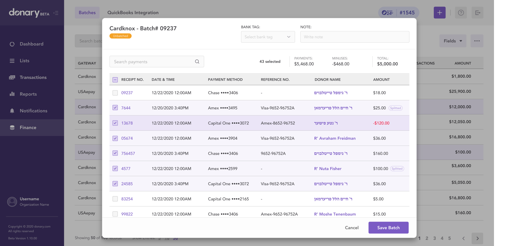Image resolution: width=507 pixels, height=246 pixels.
Task: Click the donary BETA logo
Action: (29, 13)
